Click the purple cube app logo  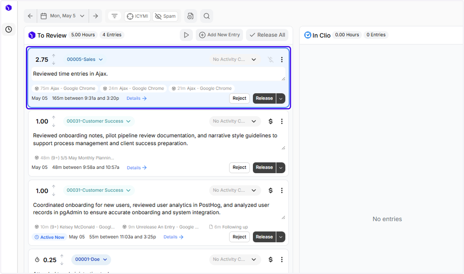(x=9, y=8)
